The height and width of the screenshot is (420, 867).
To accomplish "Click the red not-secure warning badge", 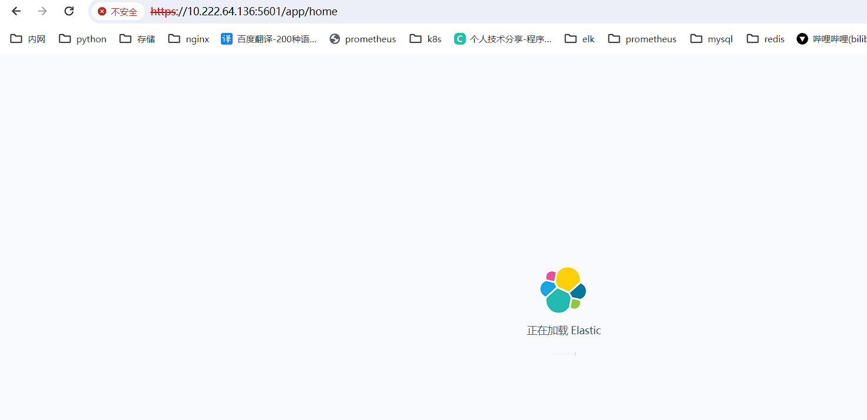I will pyautogui.click(x=117, y=12).
